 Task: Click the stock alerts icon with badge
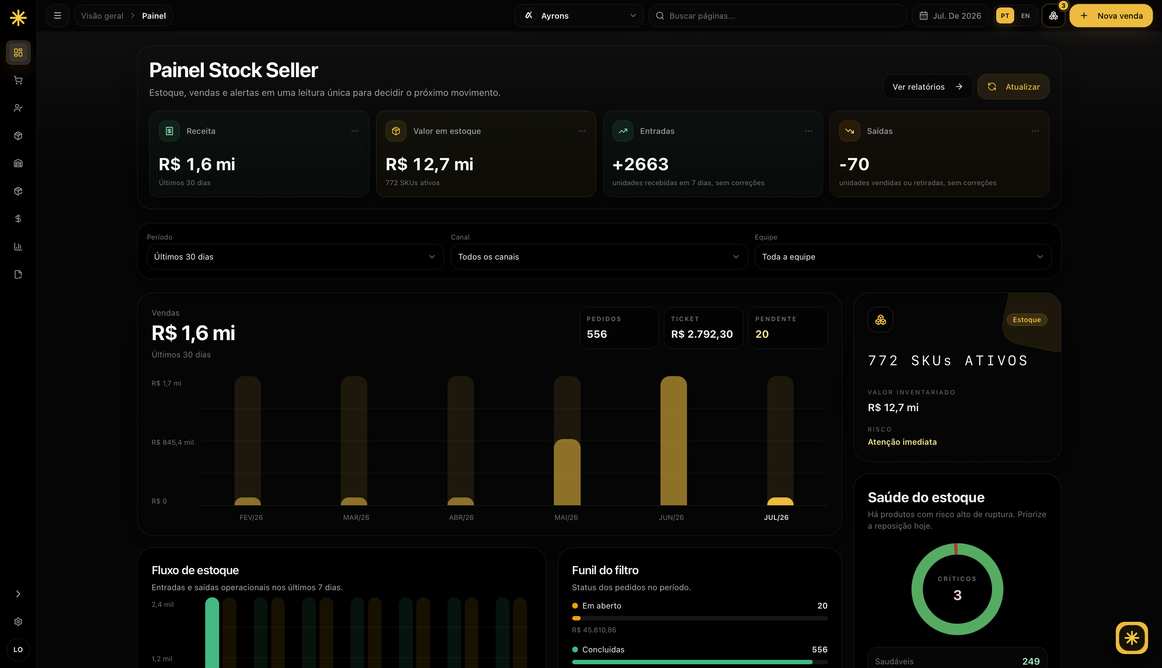[1053, 16]
